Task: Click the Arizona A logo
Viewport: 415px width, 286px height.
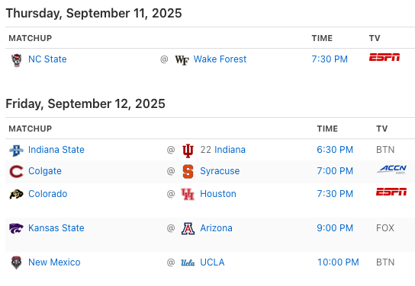Action: (188, 228)
